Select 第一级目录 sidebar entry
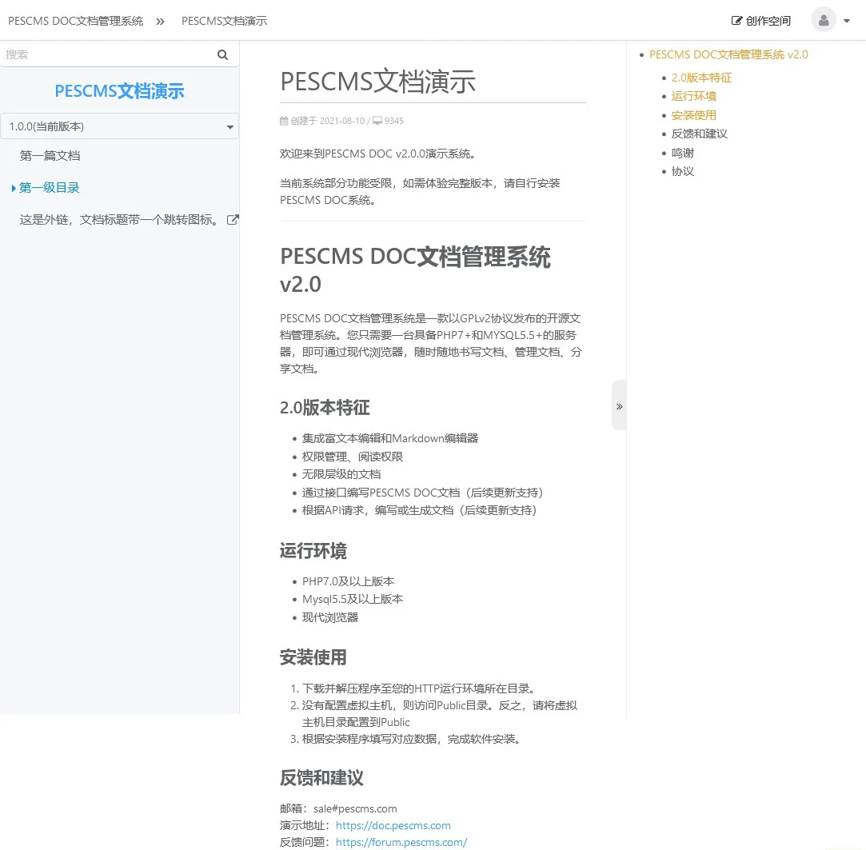 click(49, 188)
